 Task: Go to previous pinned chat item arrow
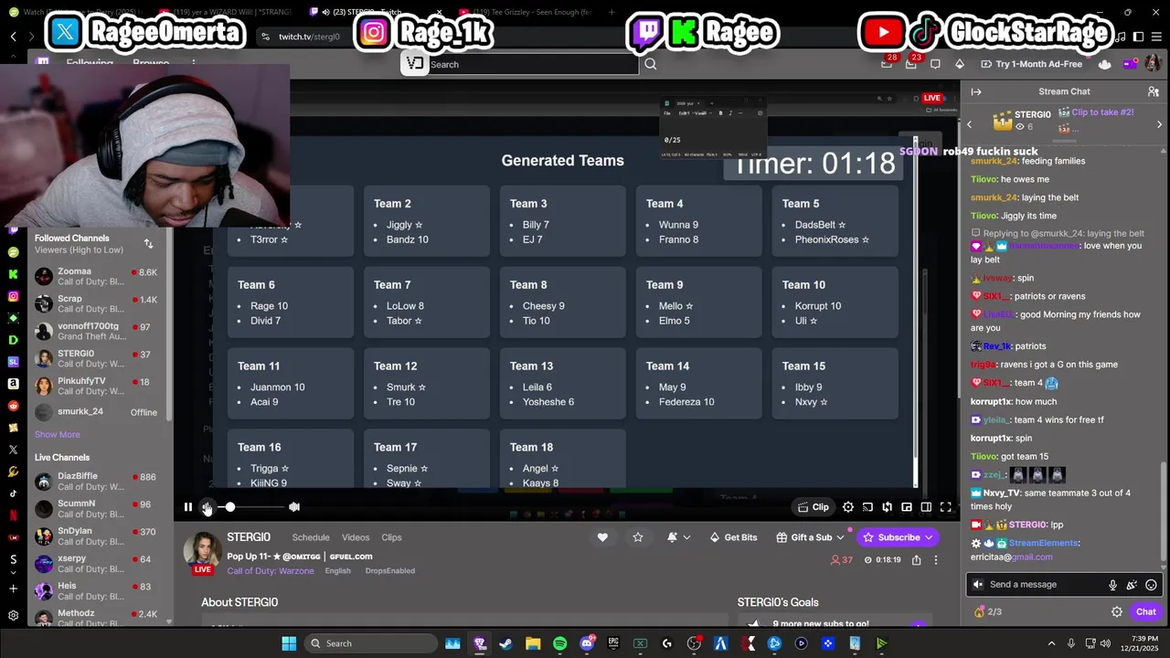tap(970, 124)
